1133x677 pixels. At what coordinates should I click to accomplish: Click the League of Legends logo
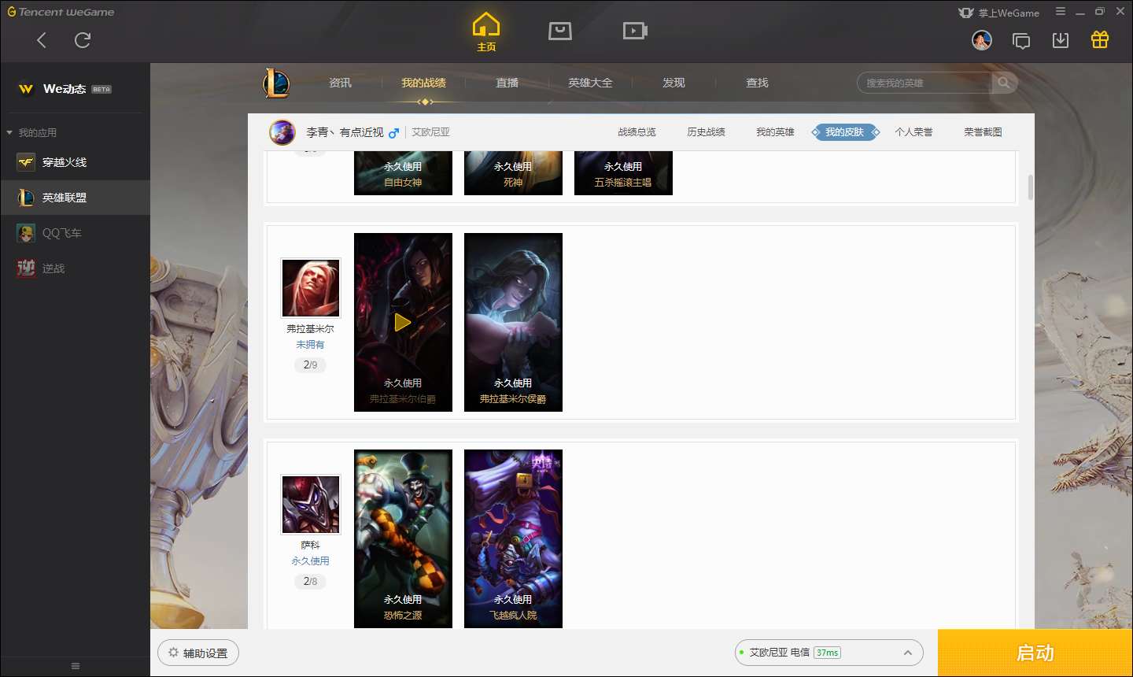click(276, 83)
